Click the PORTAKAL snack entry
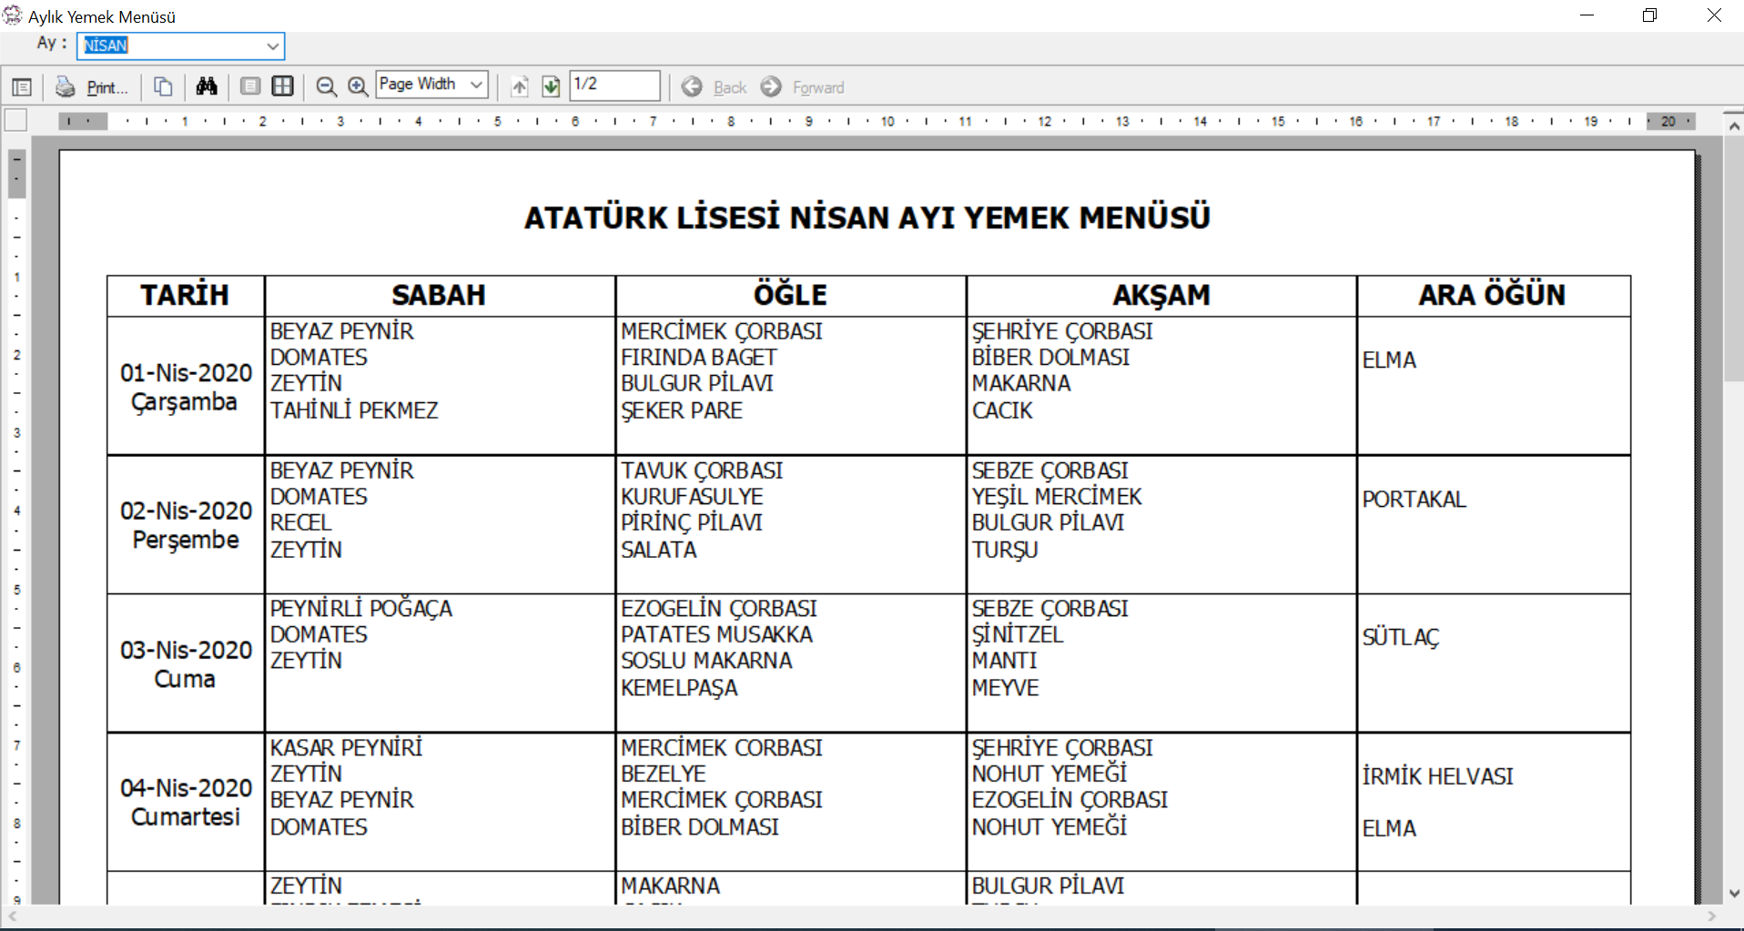Viewport: 1744px width, 931px height. pos(1414,500)
